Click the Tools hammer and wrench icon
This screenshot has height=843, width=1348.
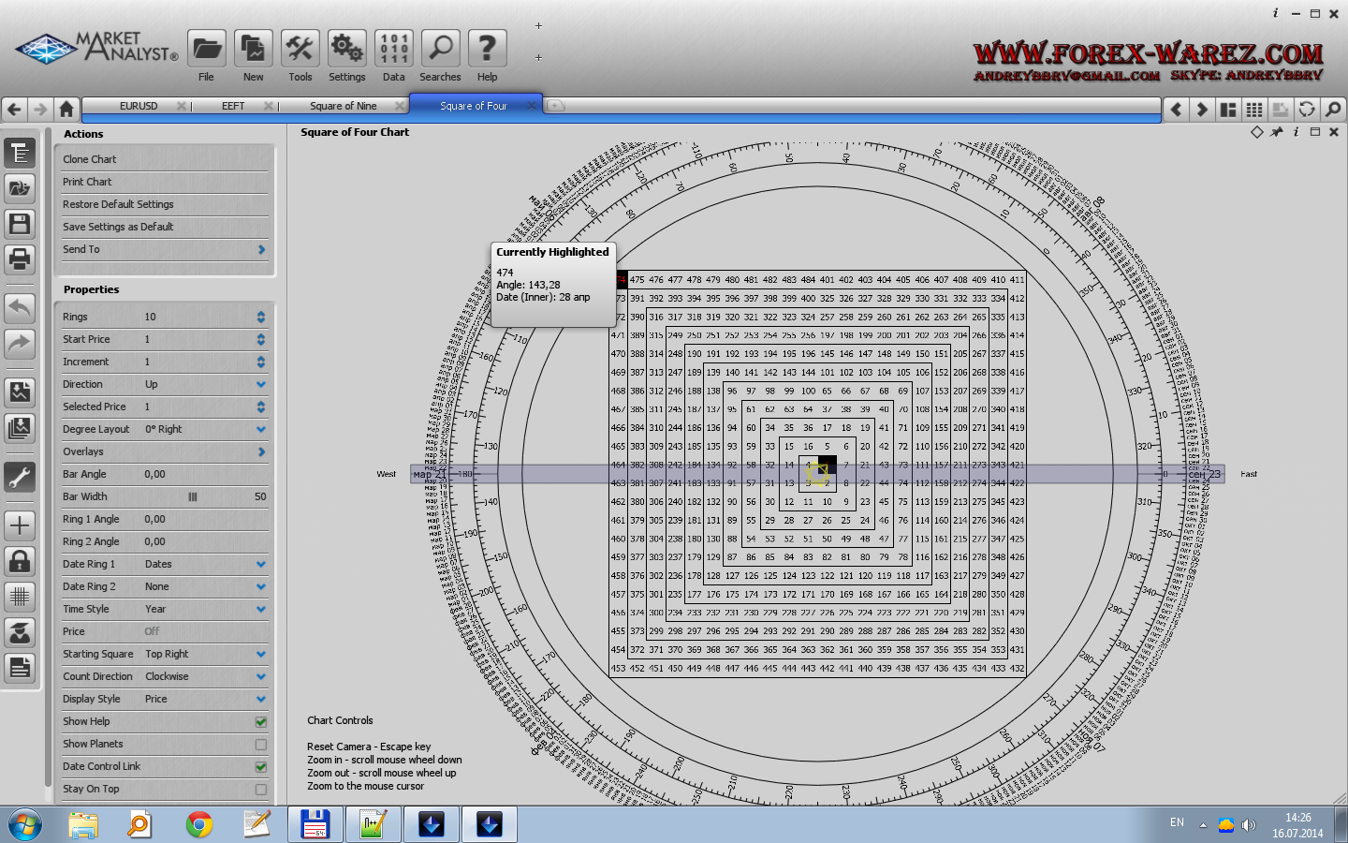pyautogui.click(x=300, y=49)
